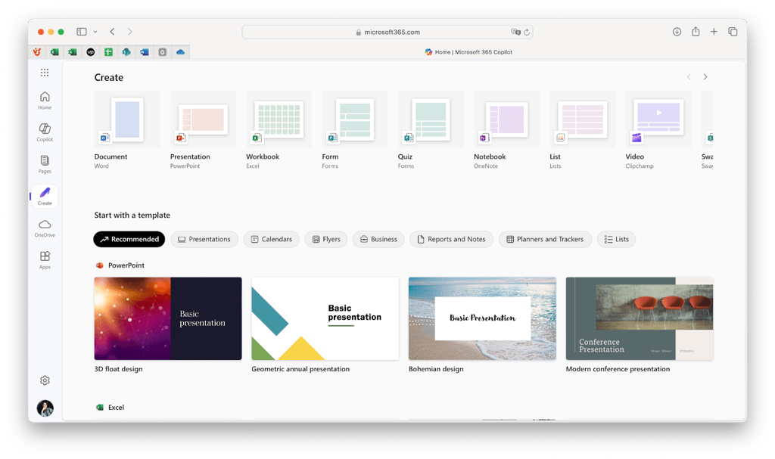Image resolution: width=775 pixels, height=459 pixels.
Task: Show Safari downloads
Action: point(677,32)
